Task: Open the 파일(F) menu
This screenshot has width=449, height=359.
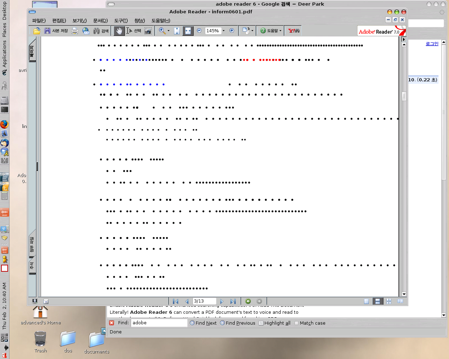Action: (39, 21)
